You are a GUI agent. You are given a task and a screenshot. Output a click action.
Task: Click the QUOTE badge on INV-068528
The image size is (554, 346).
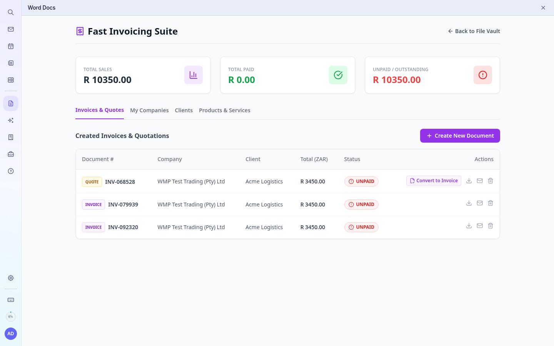point(92,182)
